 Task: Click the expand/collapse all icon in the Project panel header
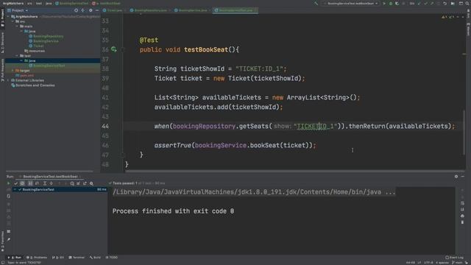(83, 10)
